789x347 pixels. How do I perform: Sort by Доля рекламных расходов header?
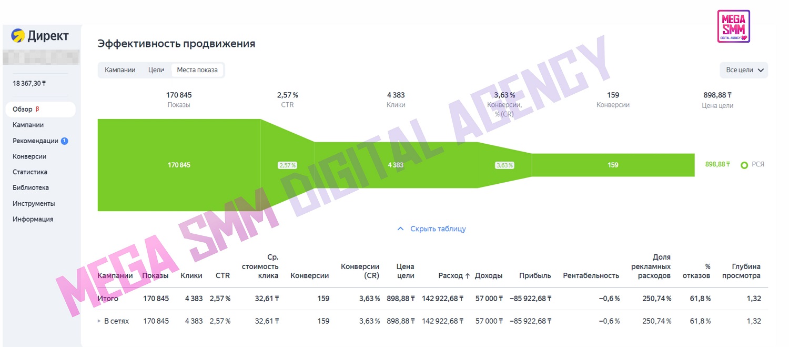(651, 266)
